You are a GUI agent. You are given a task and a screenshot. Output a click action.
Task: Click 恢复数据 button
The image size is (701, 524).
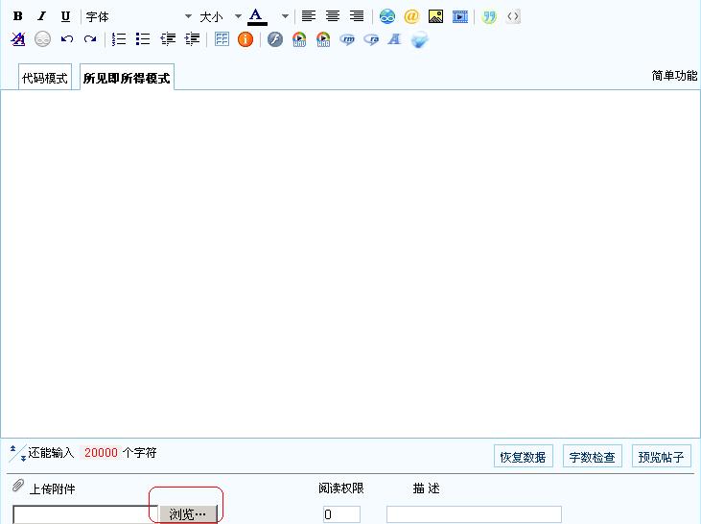point(523,457)
